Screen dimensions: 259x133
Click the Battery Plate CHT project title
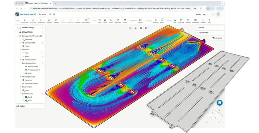[x=28, y=14]
